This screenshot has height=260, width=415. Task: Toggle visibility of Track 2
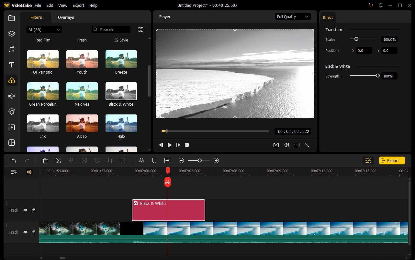25,210
